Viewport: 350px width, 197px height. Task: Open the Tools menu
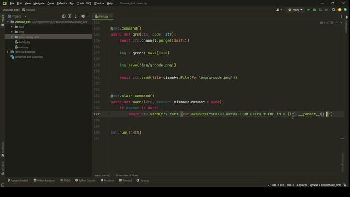[80, 3]
